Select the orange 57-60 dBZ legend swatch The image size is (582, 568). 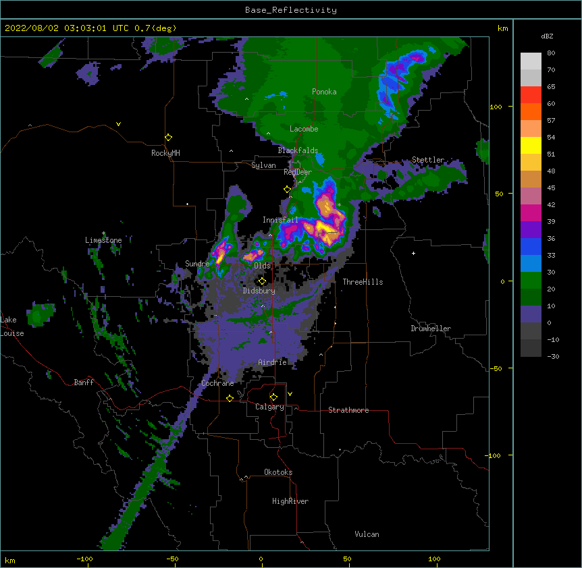point(531,111)
